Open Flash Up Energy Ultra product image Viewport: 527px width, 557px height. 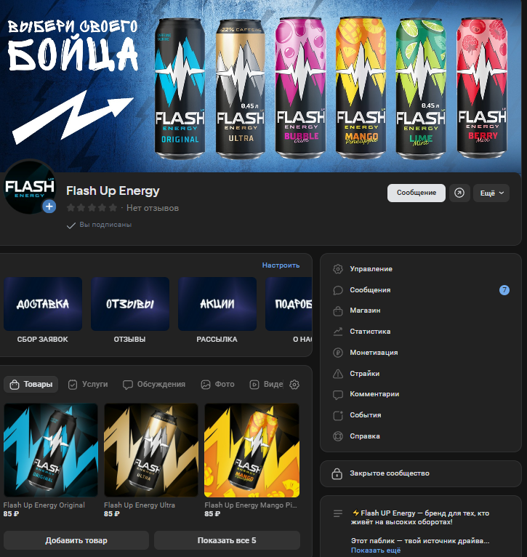pyautogui.click(x=151, y=450)
